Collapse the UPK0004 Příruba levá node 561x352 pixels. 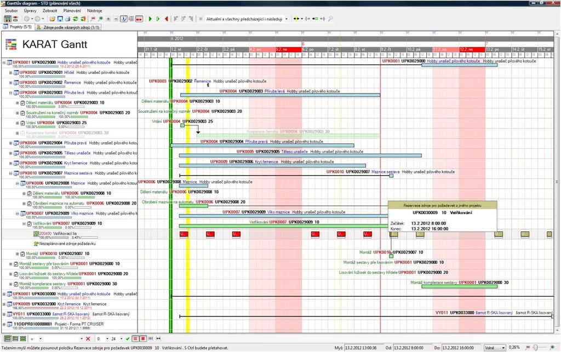click(10, 93)
